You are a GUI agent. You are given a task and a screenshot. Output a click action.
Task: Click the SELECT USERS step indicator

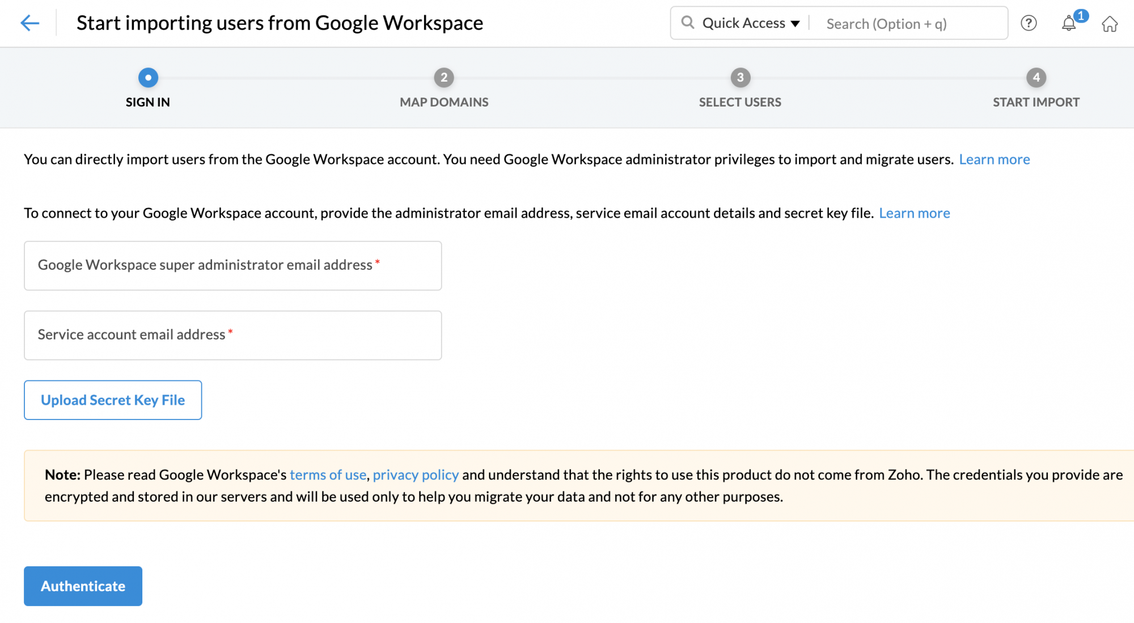tap(739, 77)
